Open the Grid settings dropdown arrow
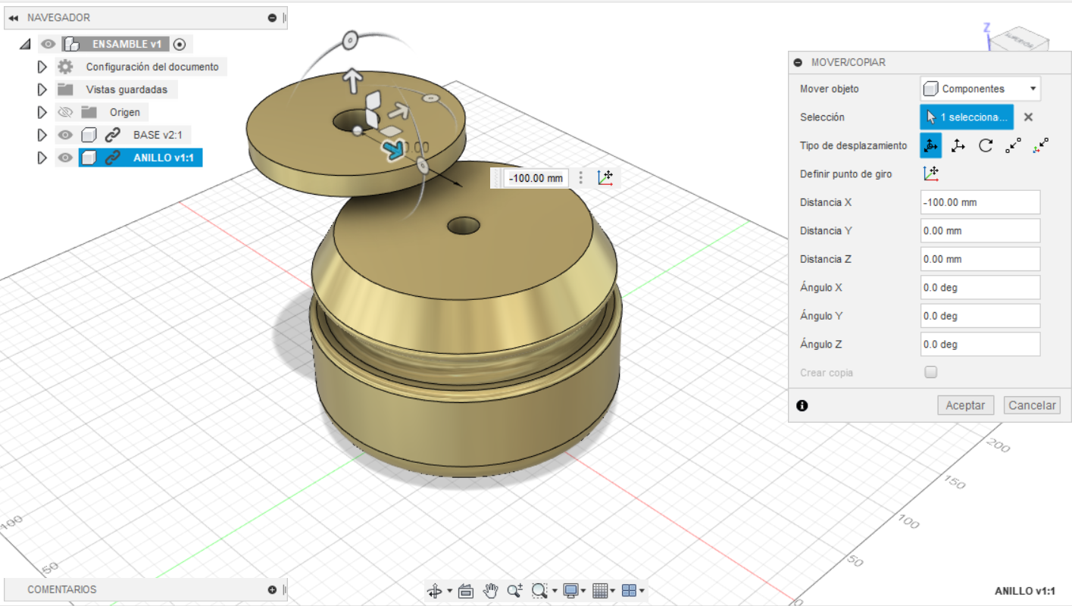The image size is (1072, 606). click(613, 591)
